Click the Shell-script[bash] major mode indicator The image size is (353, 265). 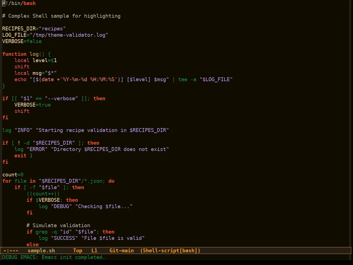(x=170, y=251)
